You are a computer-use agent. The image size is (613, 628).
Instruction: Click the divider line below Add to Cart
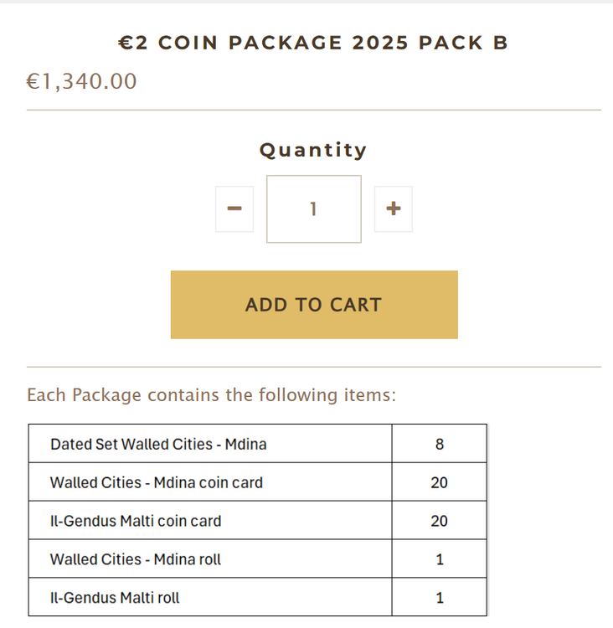[x=314, y=367]
